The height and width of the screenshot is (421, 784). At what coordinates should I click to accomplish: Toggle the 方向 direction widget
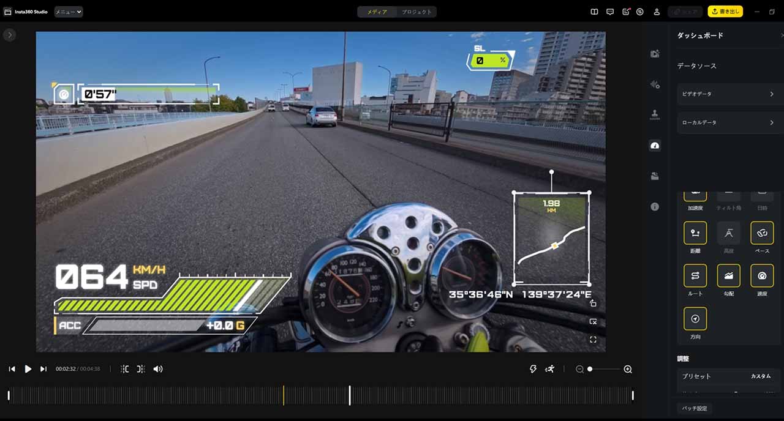[x=695, y=319]
